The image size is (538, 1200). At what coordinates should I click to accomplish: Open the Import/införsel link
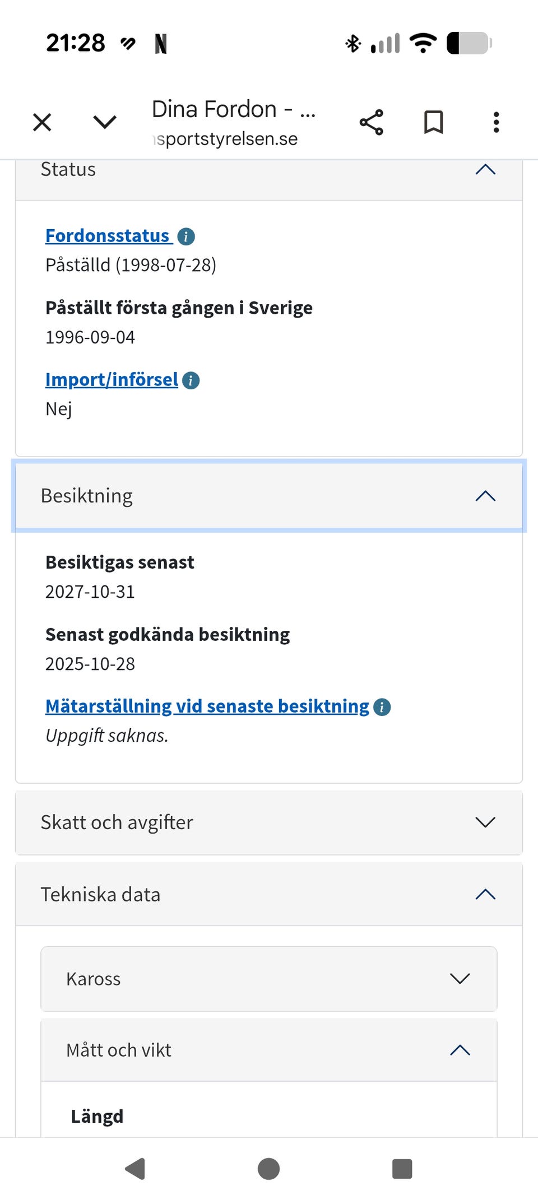pos(112,380)
